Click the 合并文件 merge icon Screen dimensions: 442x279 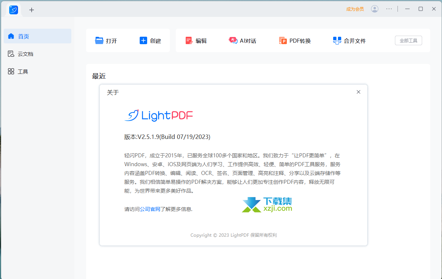[x=337, y=40]
